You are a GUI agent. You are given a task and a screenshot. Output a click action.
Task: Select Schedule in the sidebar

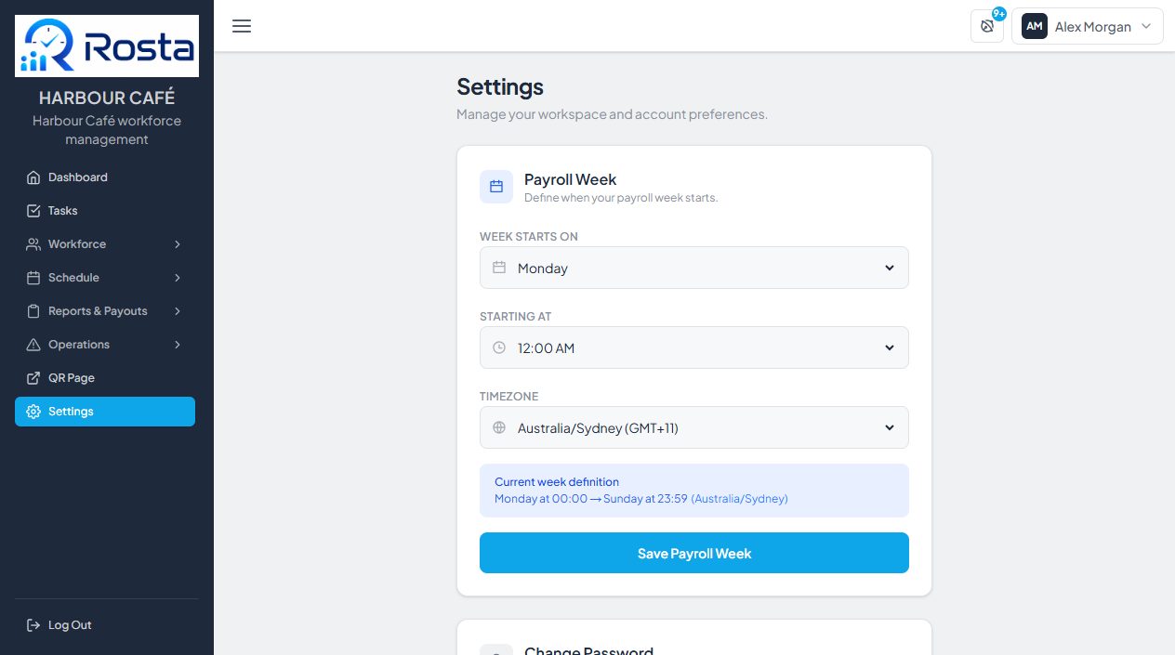click(x=105, y=278)
